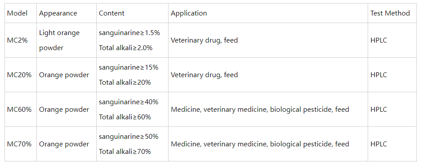
Task: Select sanguinarine≥1.5% text
Action: coord(129,33)
